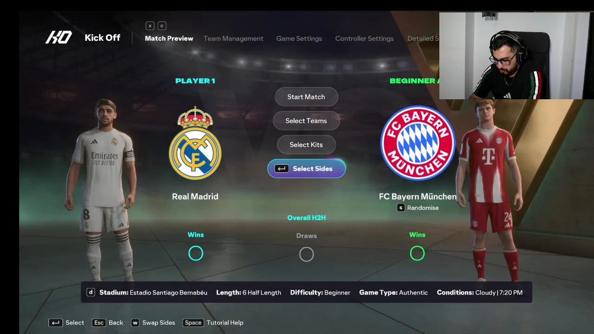The height and width of the screenshot is (334, 594).
Task: Click the Tutorial Help label
Action: 225,323
